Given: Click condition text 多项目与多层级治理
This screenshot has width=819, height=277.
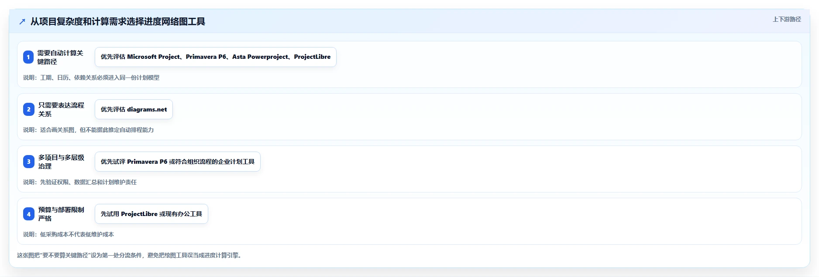Looking at the screenshot, I should tap(61, 162).
